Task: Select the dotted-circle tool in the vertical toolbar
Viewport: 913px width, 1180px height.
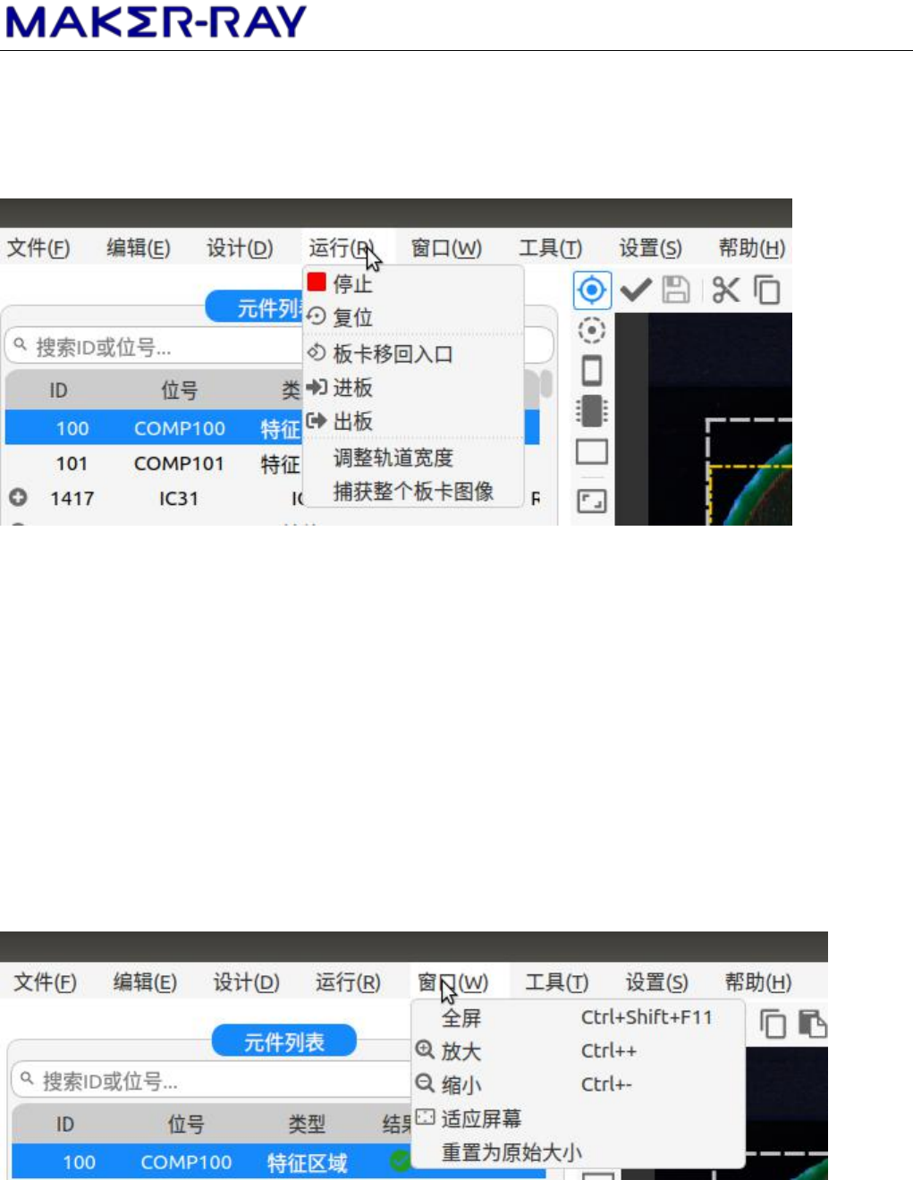Action: (591, 331)
